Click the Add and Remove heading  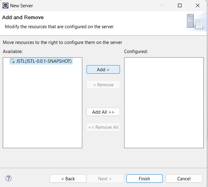tap(23, 17)
